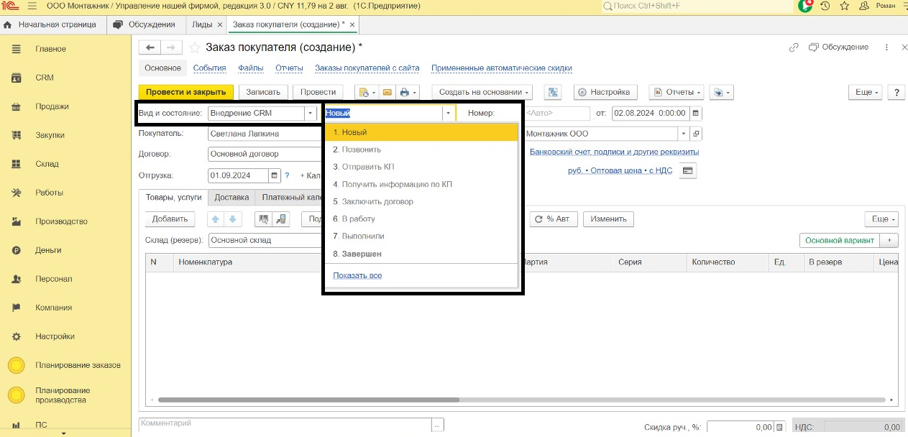Switch to the Доставка tab

click(231, 198)
